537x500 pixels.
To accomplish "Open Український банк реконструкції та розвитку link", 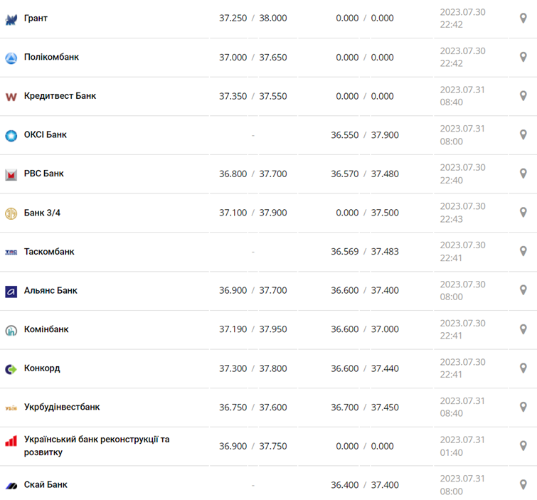I will point(97,446).
